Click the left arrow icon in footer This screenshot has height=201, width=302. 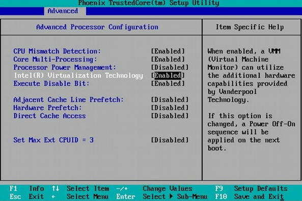(53, 197)
